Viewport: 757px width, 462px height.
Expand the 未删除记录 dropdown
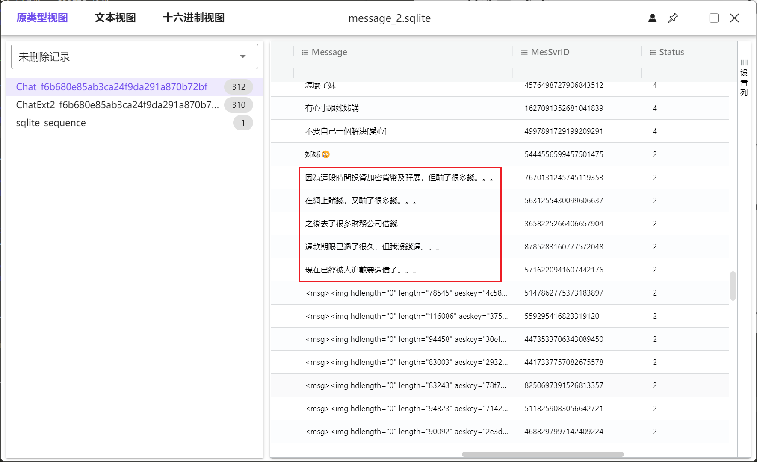coord(242,56)
